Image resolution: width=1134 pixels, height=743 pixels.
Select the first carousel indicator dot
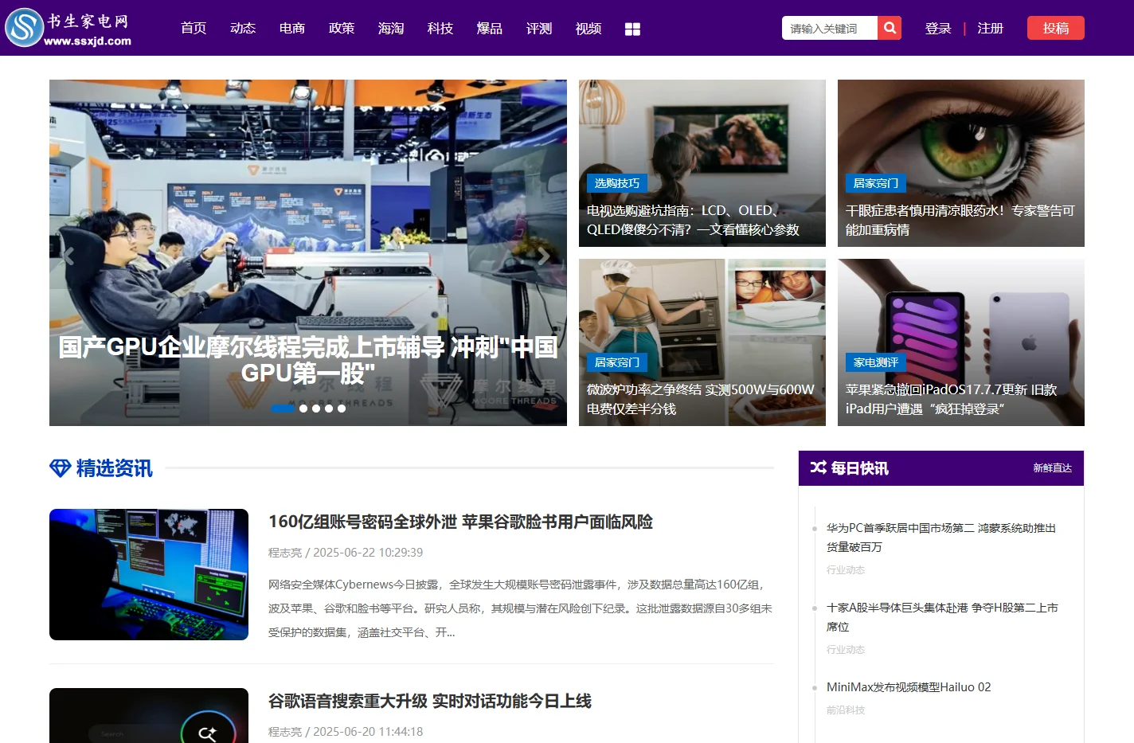pyautogui.click(x=283, y=408)
